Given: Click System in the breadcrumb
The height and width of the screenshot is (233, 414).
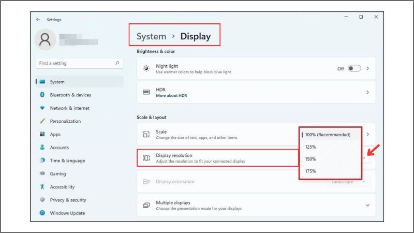Looking at the screenshot, I should [151, 36].
